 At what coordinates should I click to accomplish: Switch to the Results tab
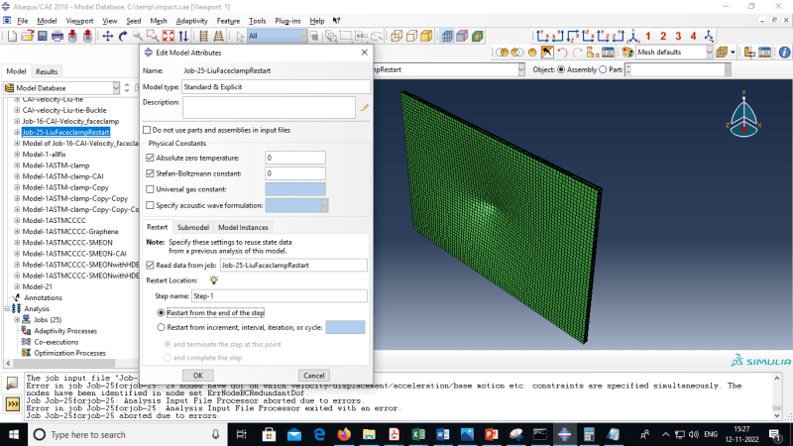tap(47, 71)
